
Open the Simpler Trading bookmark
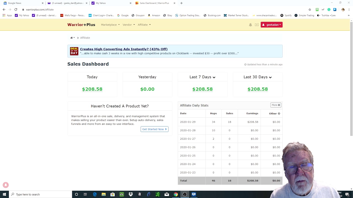pyautogui.click(x=304, y=15)
